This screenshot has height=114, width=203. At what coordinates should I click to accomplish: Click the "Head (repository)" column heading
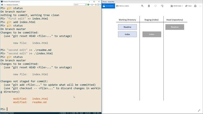175,20
